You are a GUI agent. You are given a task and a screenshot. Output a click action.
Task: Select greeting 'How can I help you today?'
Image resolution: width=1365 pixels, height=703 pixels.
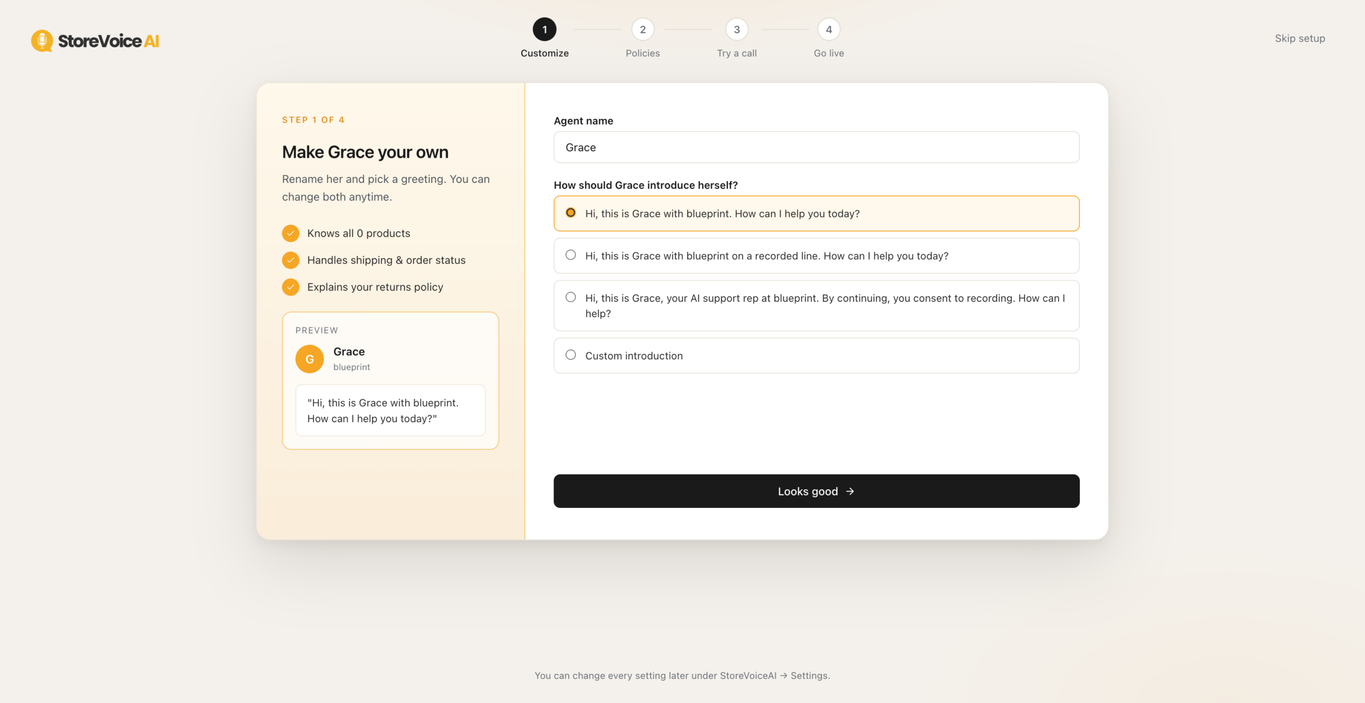[816, 213]
